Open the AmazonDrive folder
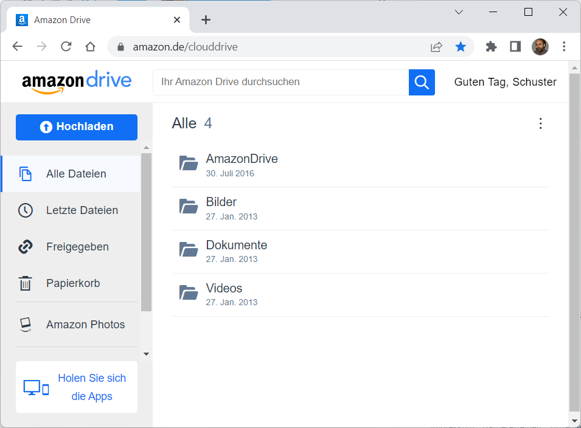Screen dimensions: 581x428 click(242, 159)
